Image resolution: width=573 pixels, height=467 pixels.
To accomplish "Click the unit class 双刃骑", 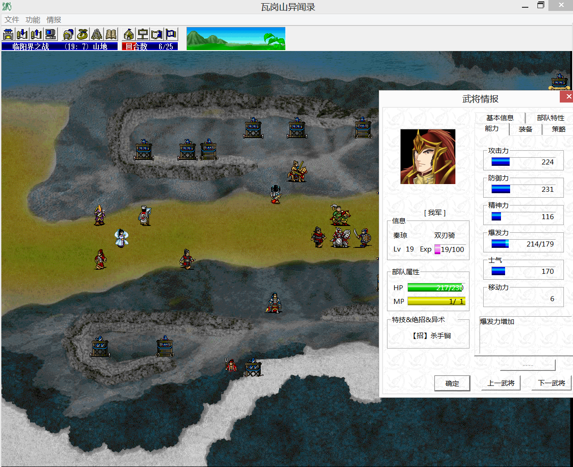I will (444, 235).
